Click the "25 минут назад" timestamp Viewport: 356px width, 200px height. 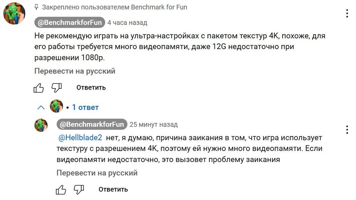(153, 125)
